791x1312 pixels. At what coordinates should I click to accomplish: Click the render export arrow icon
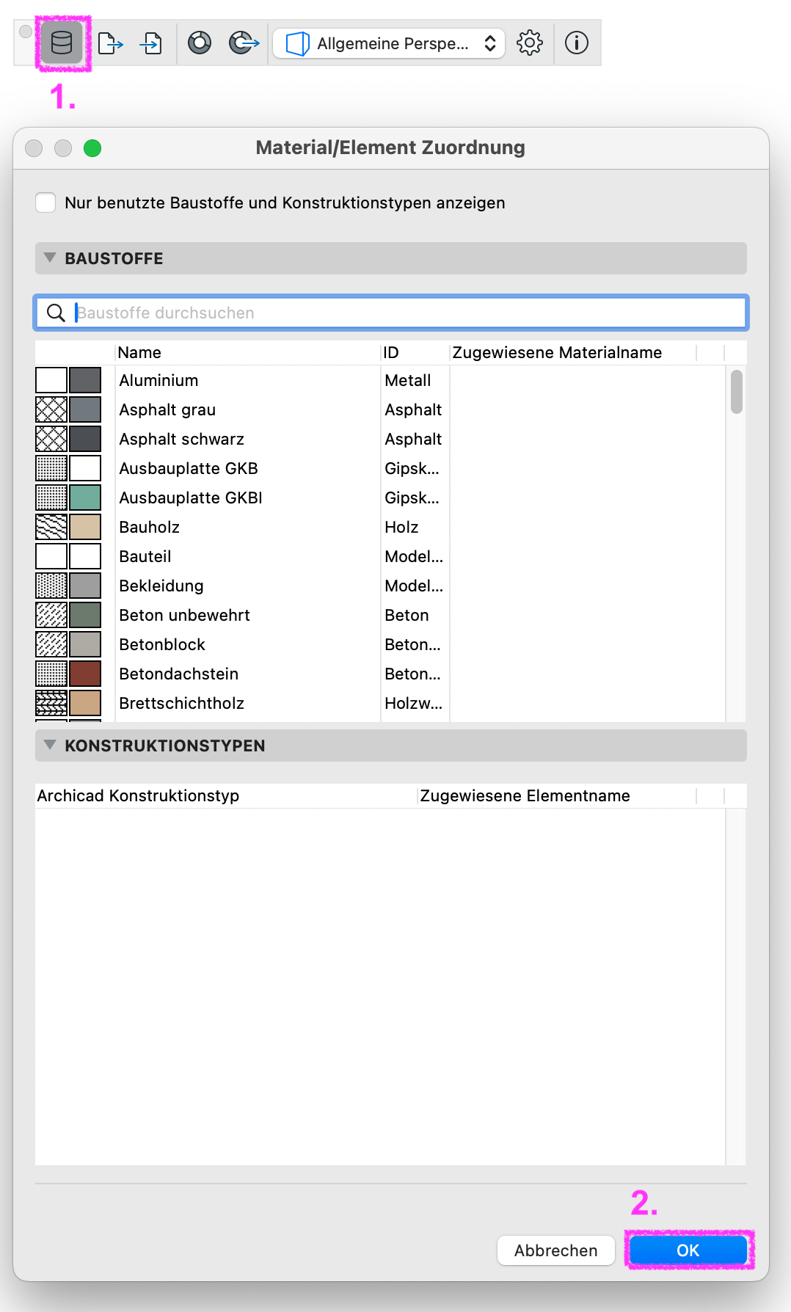tap(244, 43)
